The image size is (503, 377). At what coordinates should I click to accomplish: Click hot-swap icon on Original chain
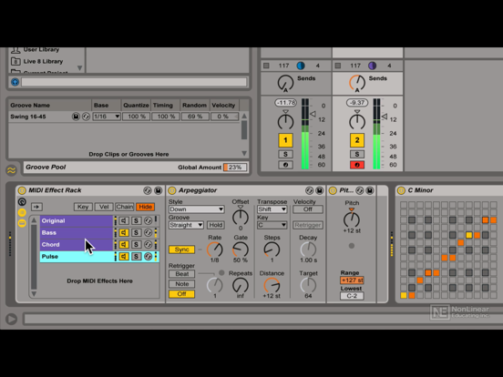148,220
